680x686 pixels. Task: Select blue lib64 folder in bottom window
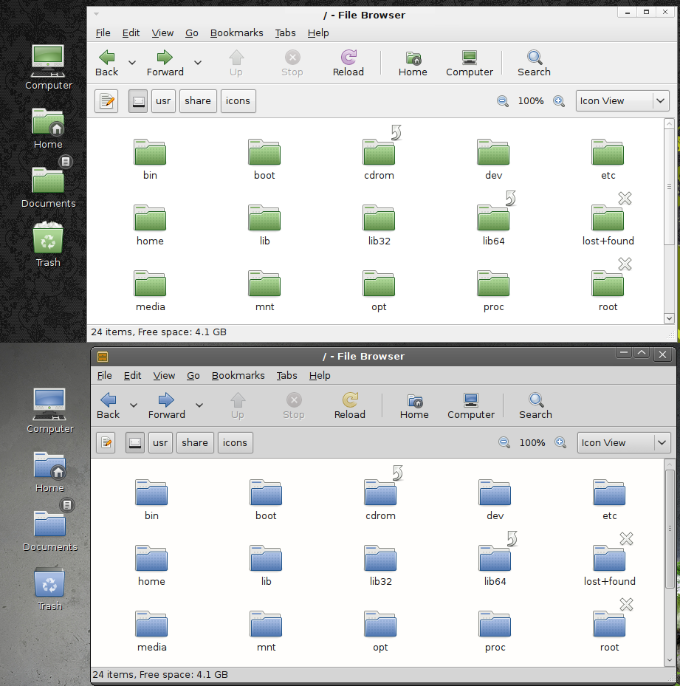pyautogui.click(x=495, y=558)
